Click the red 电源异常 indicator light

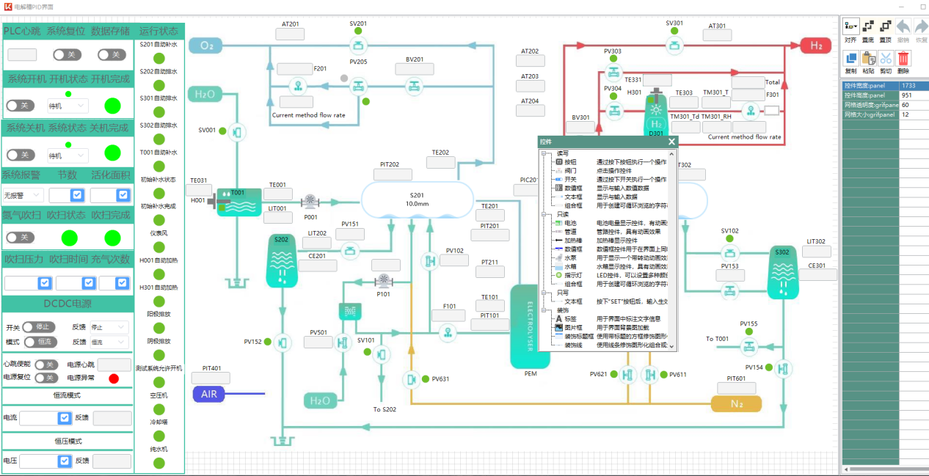pyautogui.click(x=114, y=378)
